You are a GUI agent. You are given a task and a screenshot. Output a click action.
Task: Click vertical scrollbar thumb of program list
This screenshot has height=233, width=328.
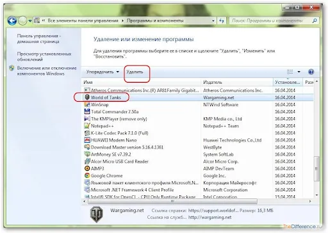pos(316,169)
